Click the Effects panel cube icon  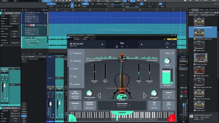(173, 53)
